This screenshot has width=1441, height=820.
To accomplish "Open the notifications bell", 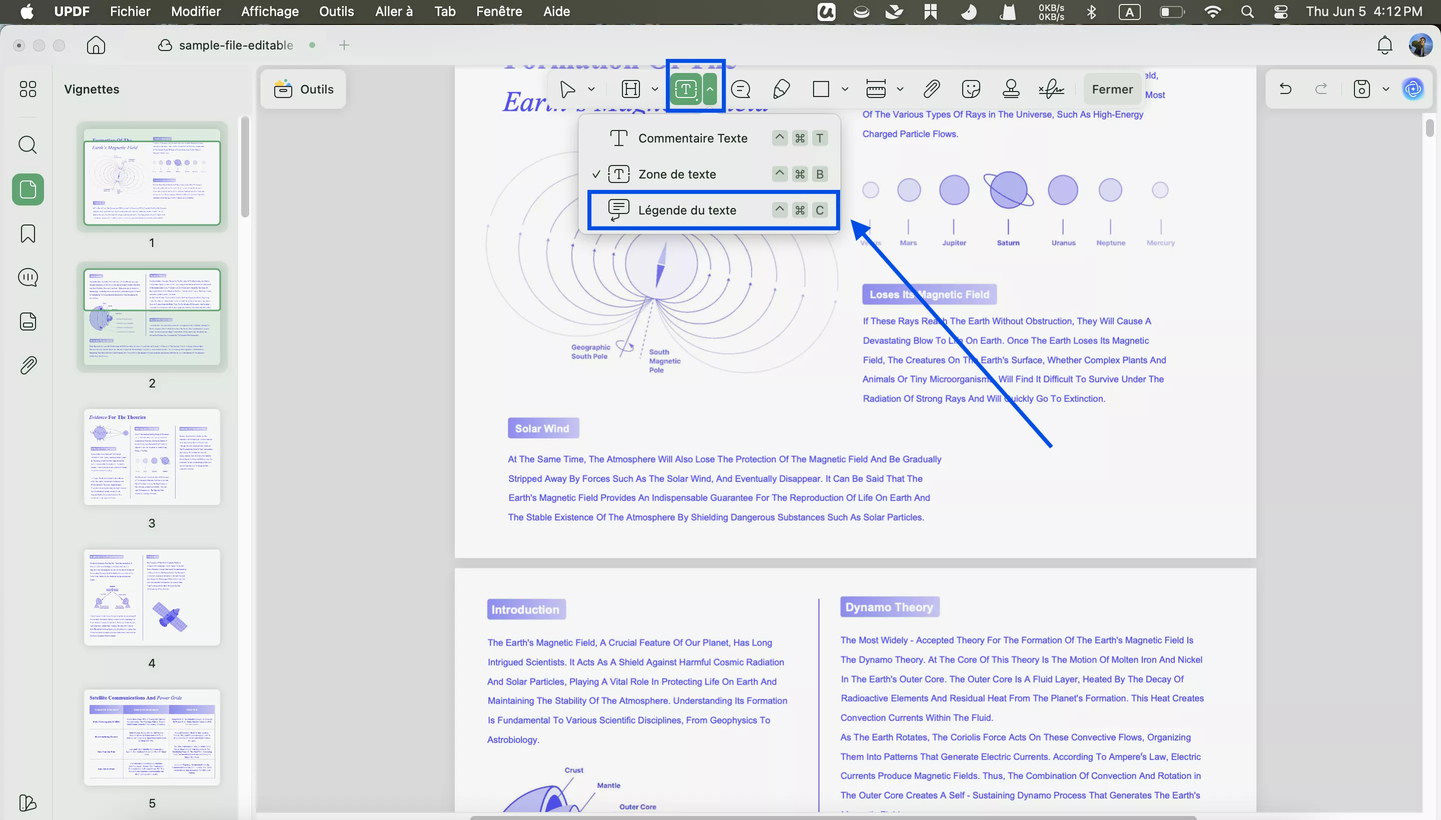I will pos(1384,45).
